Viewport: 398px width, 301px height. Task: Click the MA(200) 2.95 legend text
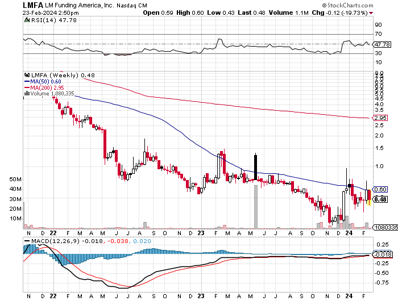47,87
